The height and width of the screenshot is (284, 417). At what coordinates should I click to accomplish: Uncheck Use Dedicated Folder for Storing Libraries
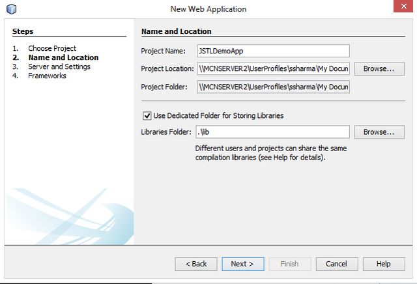pos(147,116)
